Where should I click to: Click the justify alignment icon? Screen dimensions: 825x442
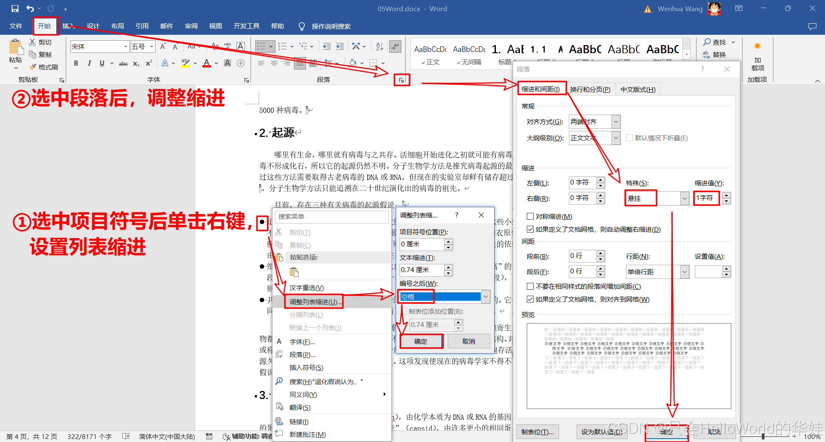point(300,63)
